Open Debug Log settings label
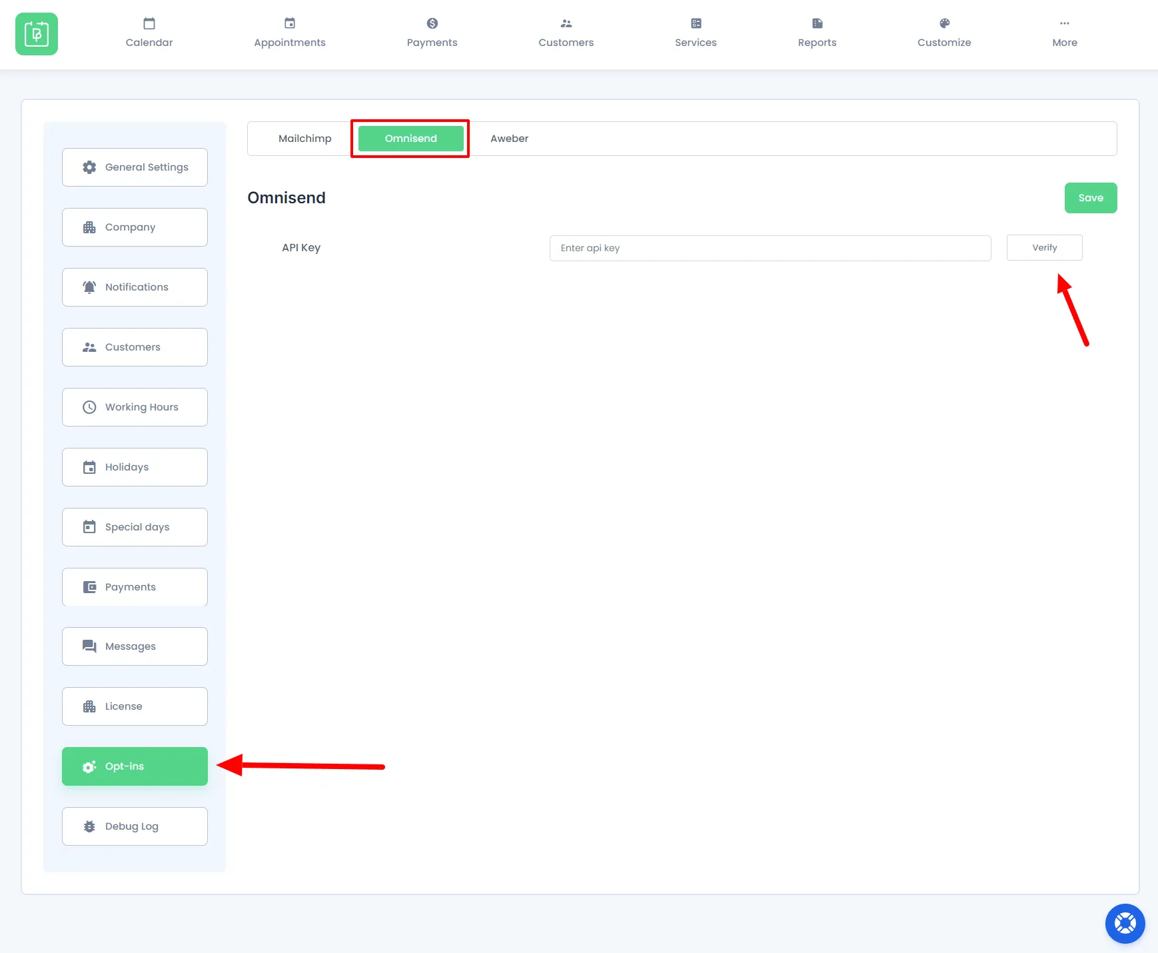This screenshot has height=953, width=1158. pyautogui.click(x=132, y=826)
